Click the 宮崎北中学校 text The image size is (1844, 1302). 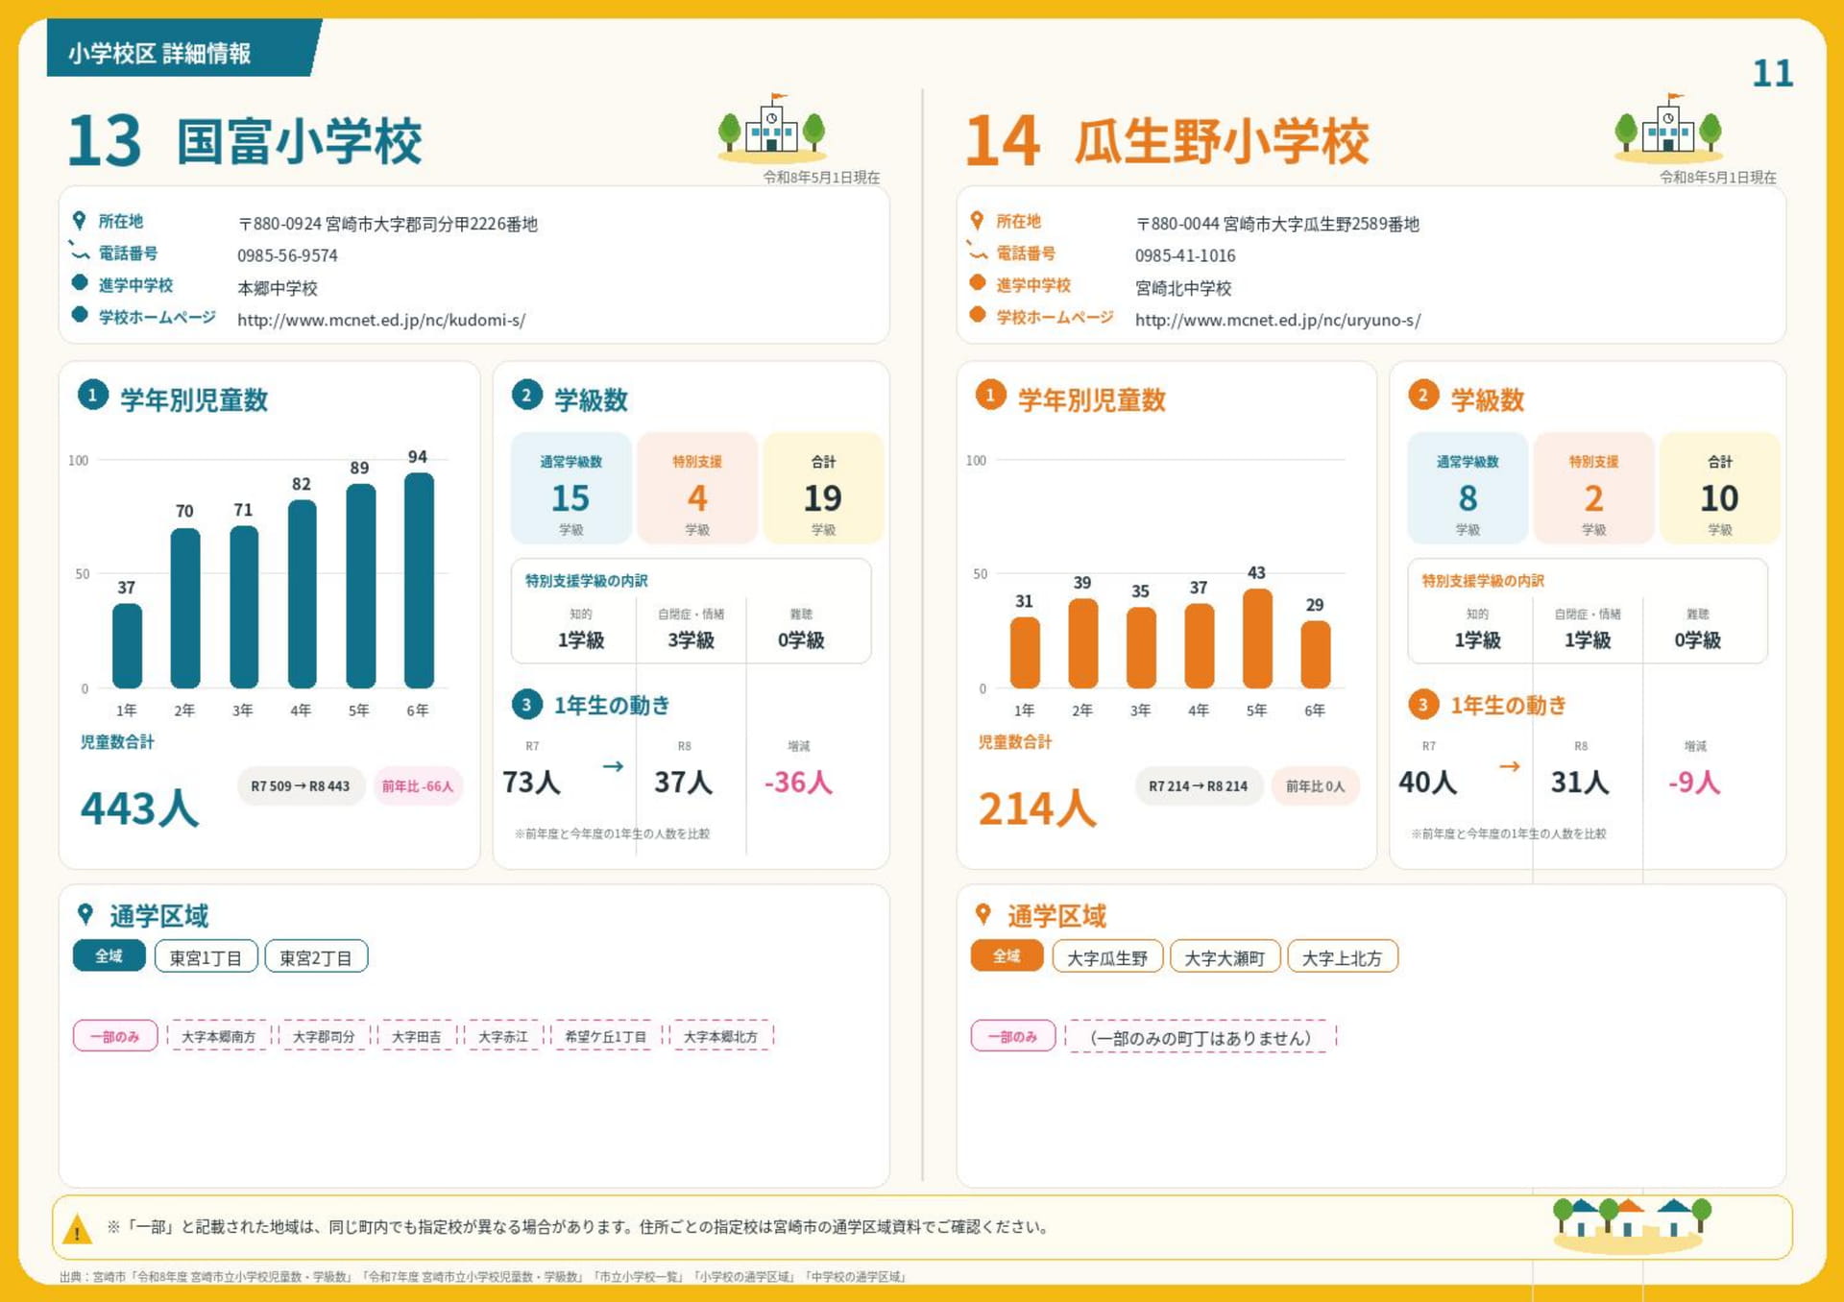tap(1183, 288)
